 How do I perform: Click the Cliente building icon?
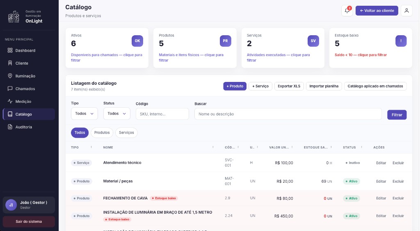(10, 63)
